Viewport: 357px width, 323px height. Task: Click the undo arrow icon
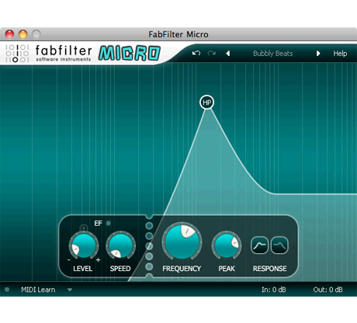pos(196,54)
